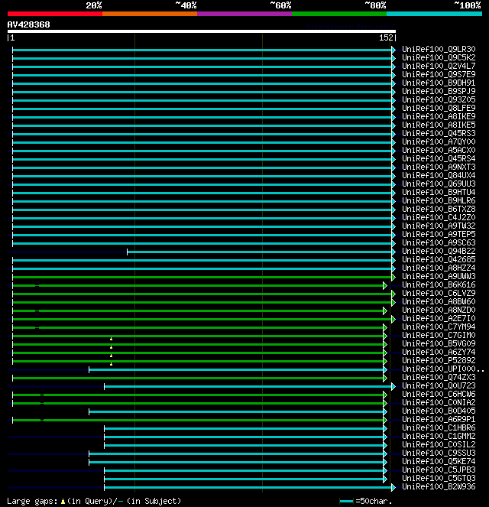Viewport: 489px width, 507px height.
Task: Click the purple ~60% identity legend segment
Action: pos(244,14)
